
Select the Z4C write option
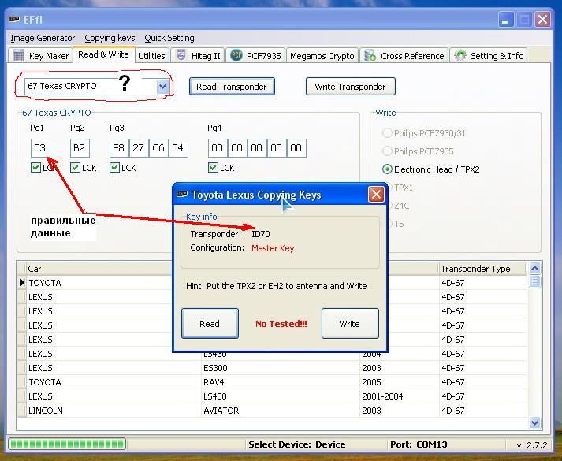tap(400, 206)
